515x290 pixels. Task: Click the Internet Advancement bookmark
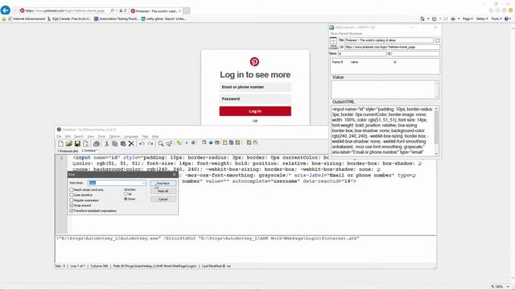(27, 19)
